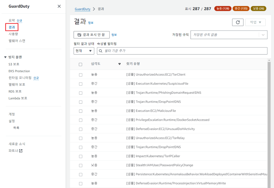Open 결과 in the sidebar

[x=12, y=27]
